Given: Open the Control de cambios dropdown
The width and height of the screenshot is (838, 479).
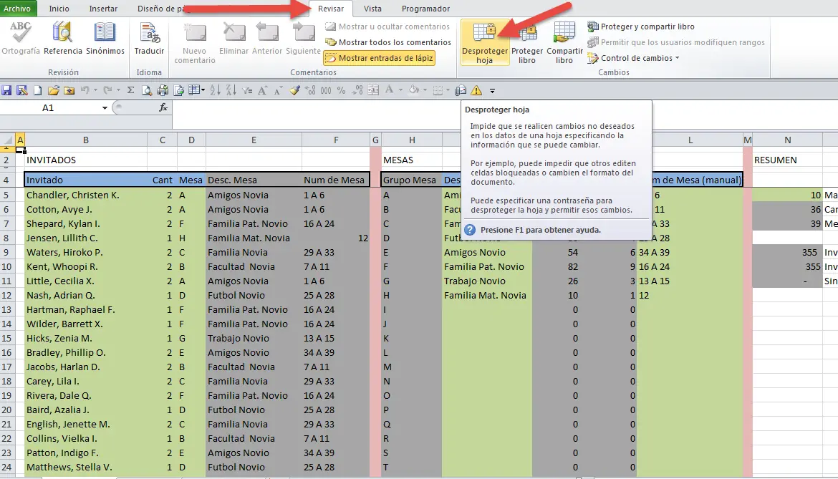Looking at the screenshot, I should [633, 58].
